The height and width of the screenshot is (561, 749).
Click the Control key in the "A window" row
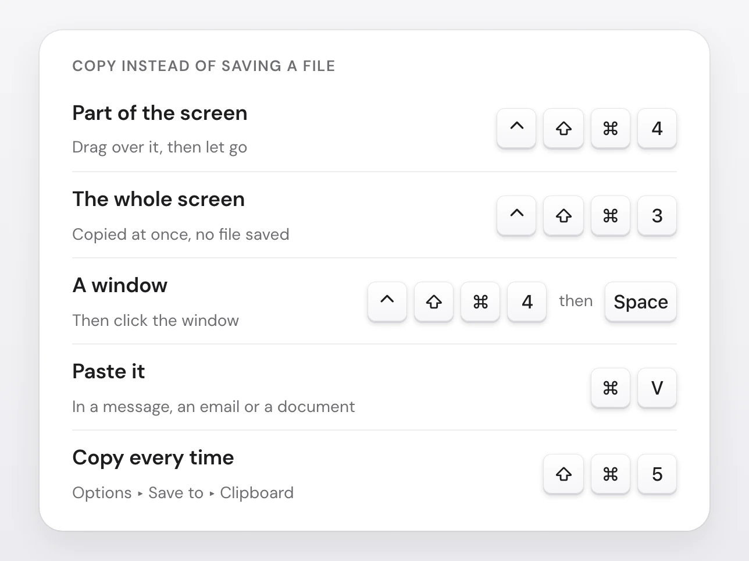[x=387, y=301]
